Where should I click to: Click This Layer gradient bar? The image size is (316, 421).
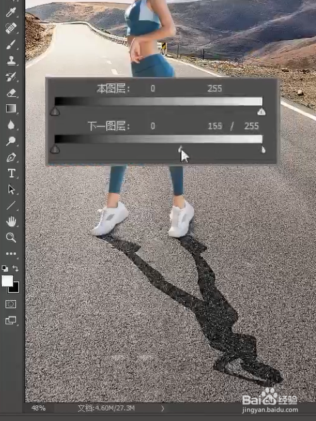159,101
